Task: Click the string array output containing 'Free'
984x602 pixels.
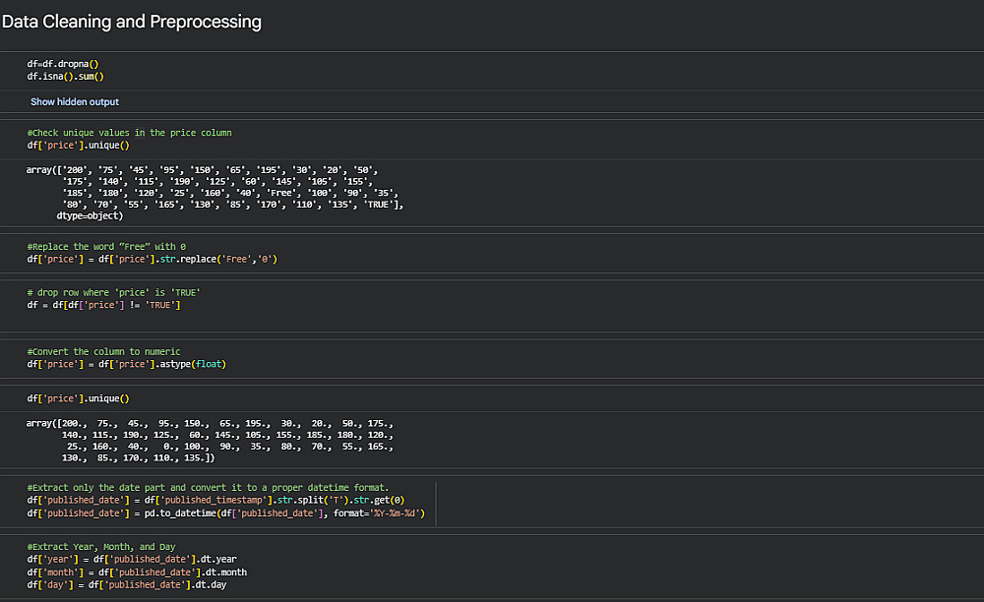Action: tap(215, 193)
